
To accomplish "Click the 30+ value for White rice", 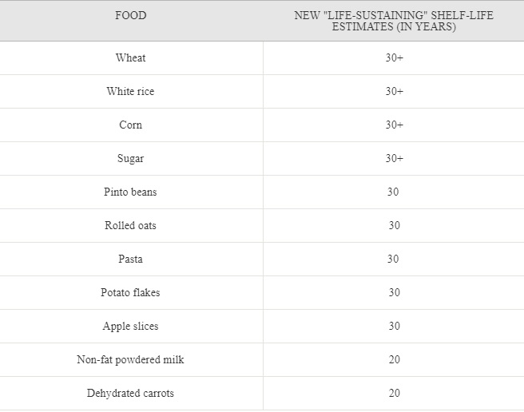I will click(395, 91).
